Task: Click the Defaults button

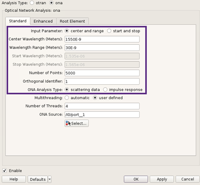Action: pos(38,179)
